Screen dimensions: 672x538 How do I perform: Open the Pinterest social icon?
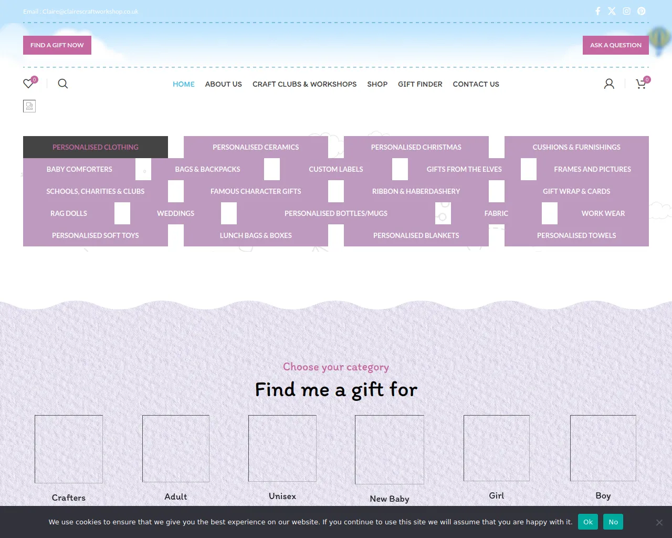tap(642, 11)
